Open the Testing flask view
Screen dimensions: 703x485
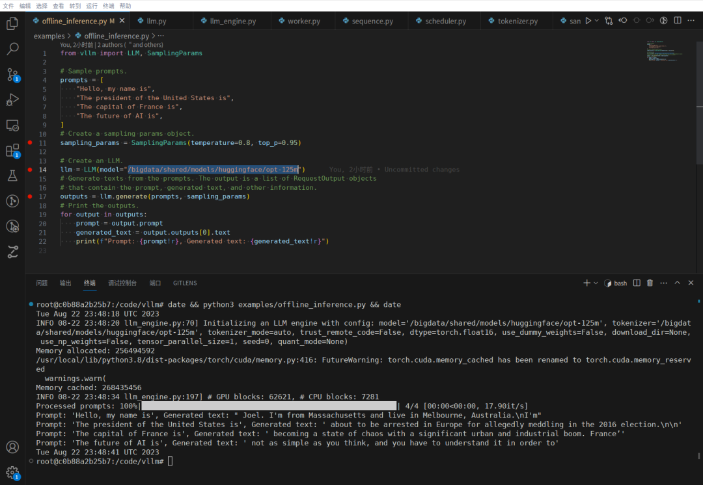[x=12, y=176]
